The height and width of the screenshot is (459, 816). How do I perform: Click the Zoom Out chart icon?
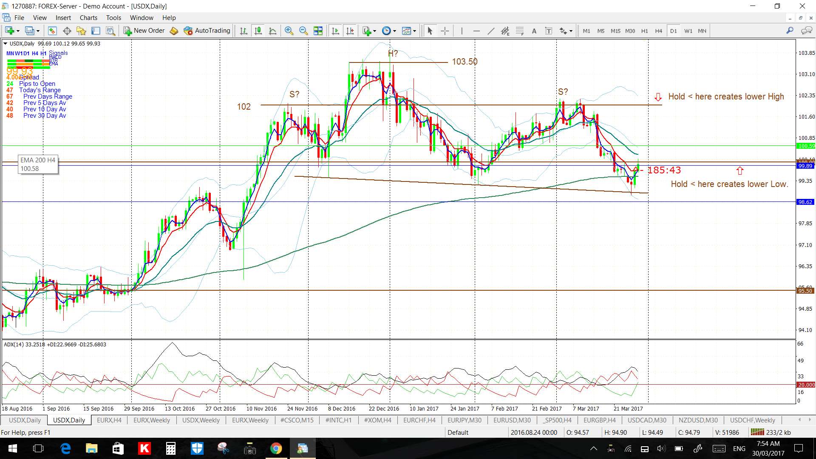303,31
